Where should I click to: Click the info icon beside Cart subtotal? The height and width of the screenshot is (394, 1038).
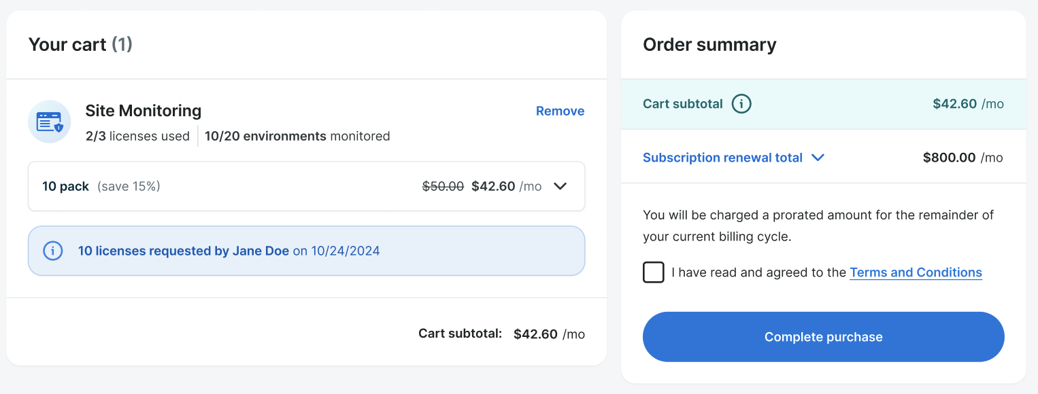[x=741, y=104]
